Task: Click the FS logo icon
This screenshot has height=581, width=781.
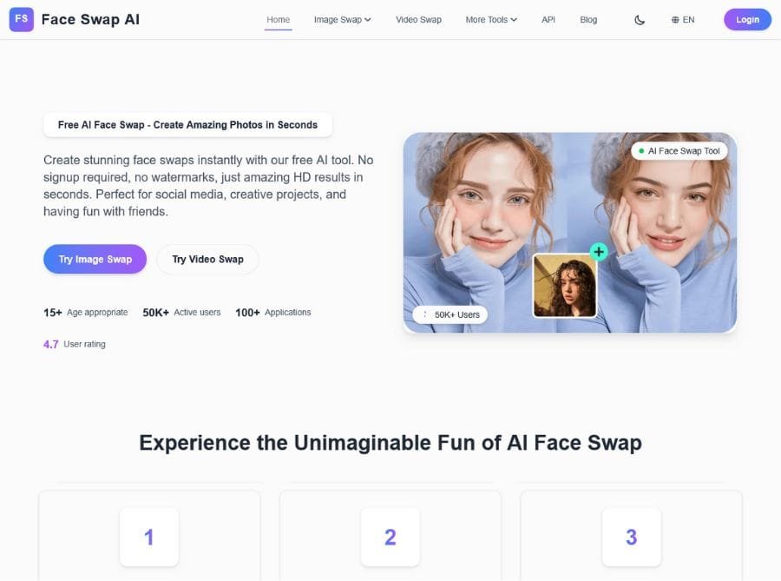Action: [21, 18]
